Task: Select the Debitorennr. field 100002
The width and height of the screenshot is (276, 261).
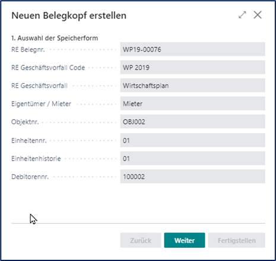Action: pyautogui.click(x=192, y=177)
